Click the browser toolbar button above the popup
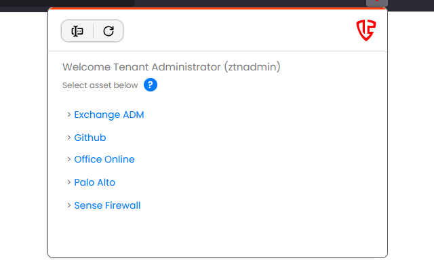Viewport: 434px width, 271px height. point(376,3)
